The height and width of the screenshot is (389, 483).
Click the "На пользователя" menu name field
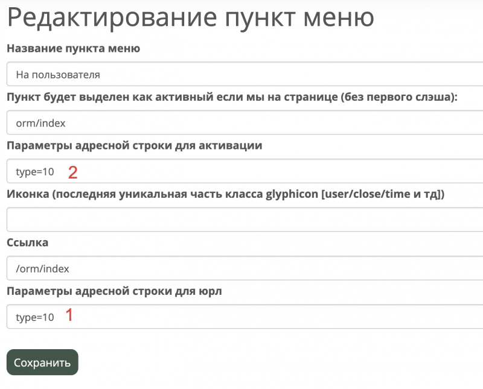pos(121,73)
